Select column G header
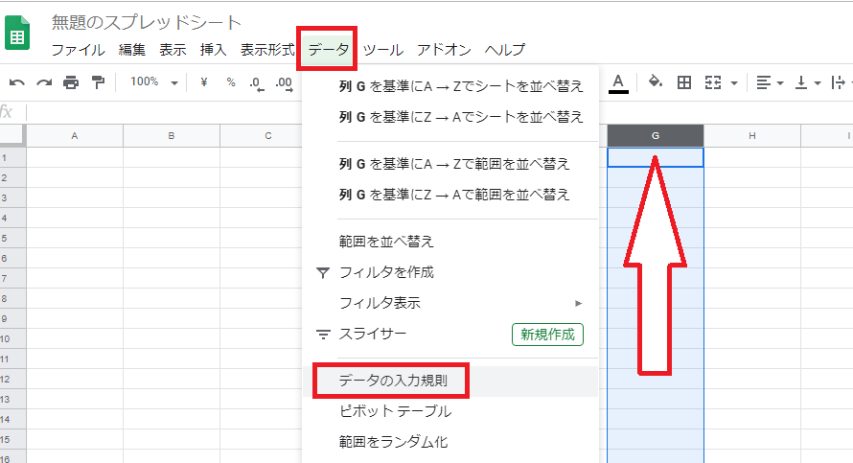853x463 pixels. tap(656, 136)
